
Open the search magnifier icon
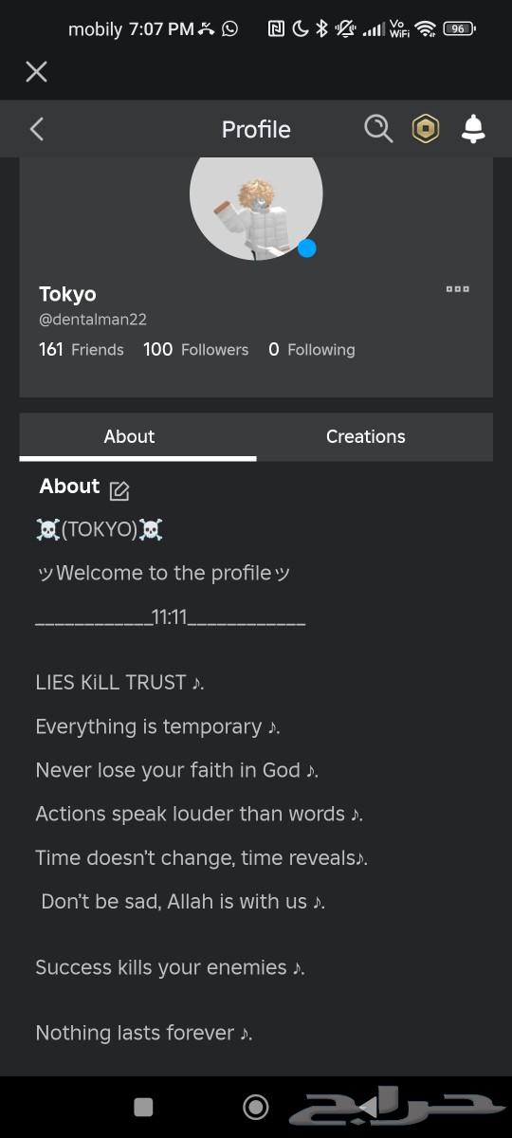(x=378, y=129)
